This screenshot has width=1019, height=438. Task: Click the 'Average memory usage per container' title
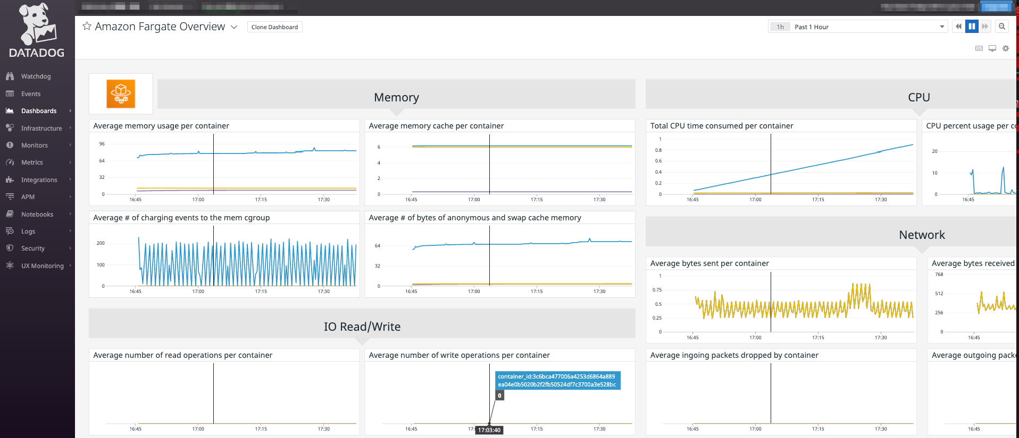tap(161, 126)
